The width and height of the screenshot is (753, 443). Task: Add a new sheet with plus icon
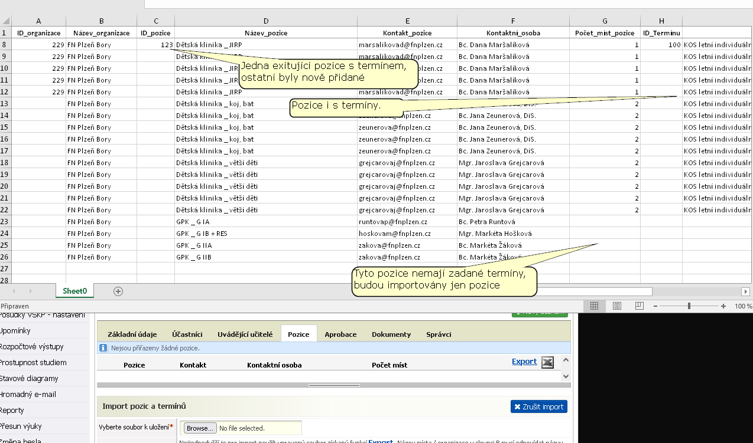118,291
